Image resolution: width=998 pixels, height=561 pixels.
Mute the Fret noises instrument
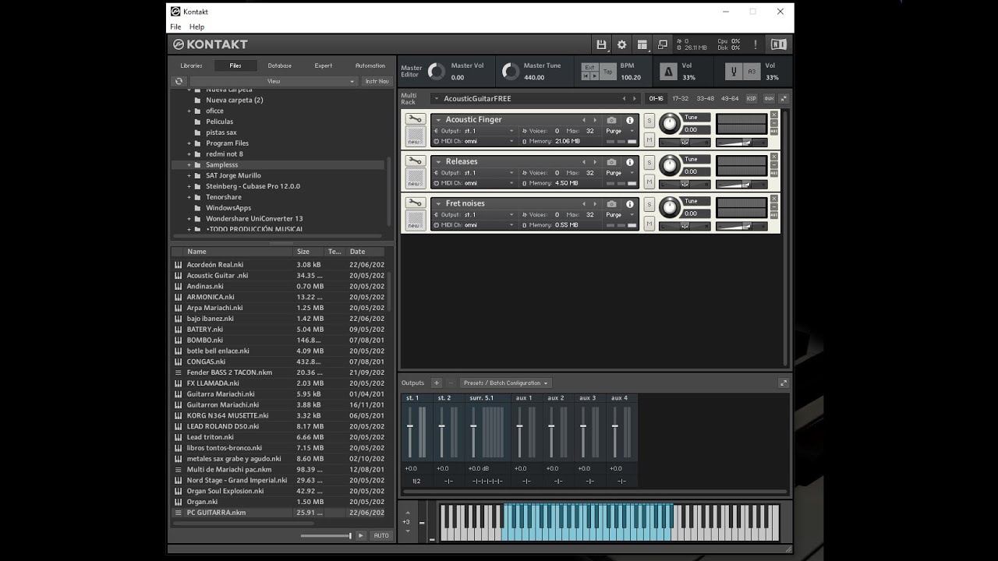coord(649,224)
